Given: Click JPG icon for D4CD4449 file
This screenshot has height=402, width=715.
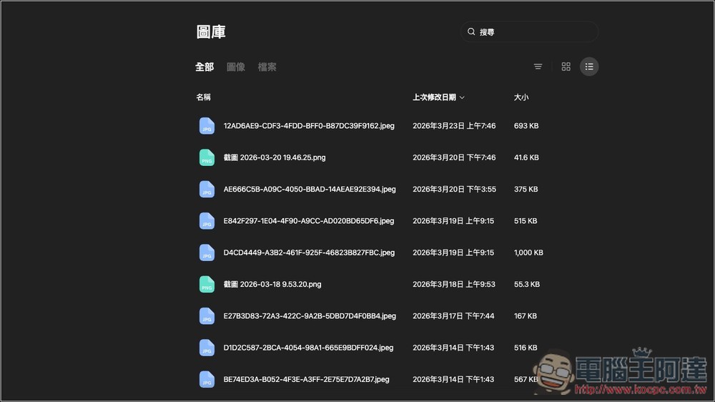Looking at the screenshot, I should click(x=207, y=253).
